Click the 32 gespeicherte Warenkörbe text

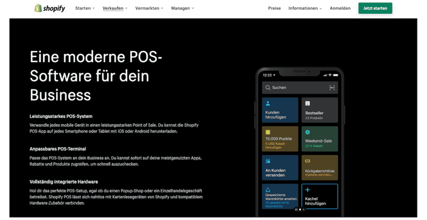[x=277, y=205]
